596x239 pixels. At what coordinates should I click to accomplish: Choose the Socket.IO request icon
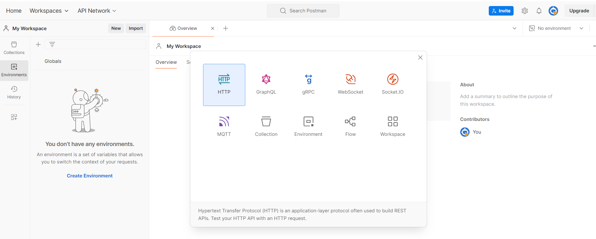392,79
